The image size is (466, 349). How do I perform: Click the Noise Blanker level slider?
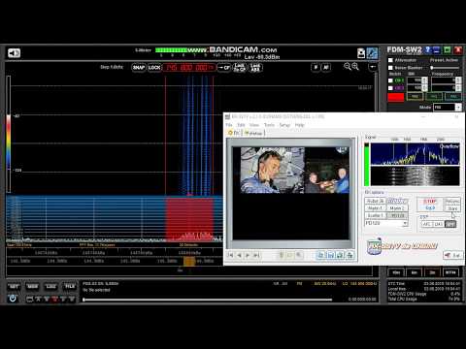point(445,68)
